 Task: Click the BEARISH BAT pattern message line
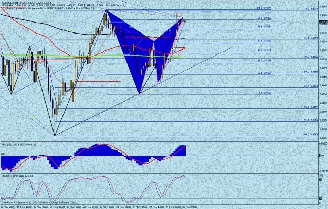(49, 8)
